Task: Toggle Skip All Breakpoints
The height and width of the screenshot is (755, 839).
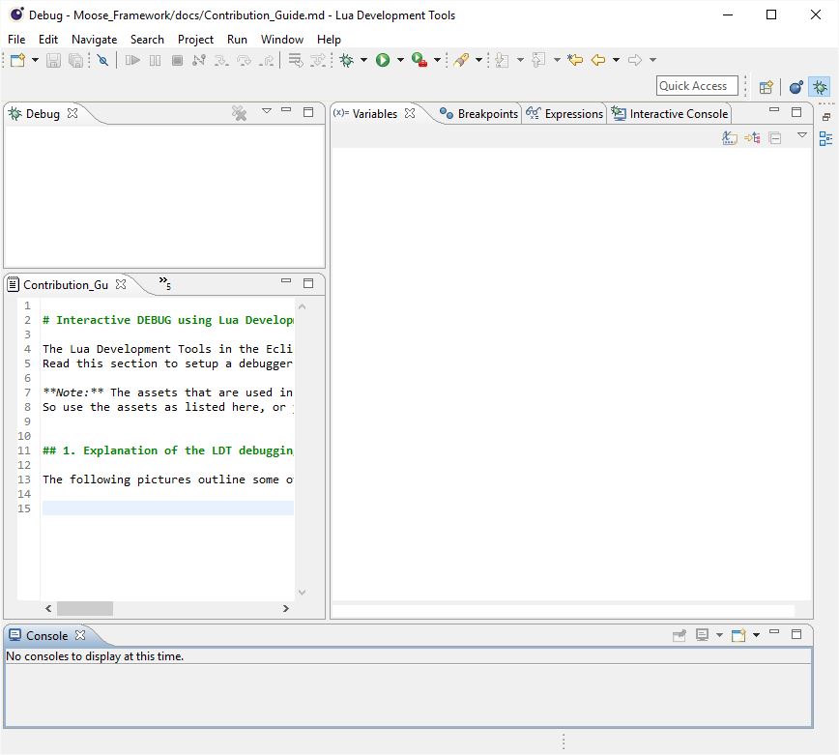Action: click(101, 60)
